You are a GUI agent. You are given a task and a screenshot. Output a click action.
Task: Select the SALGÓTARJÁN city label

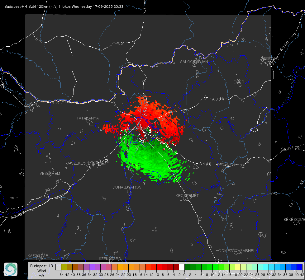[x=194, y=62]
